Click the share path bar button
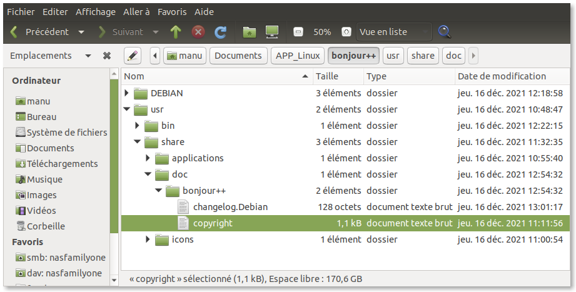 pos(423,56)
